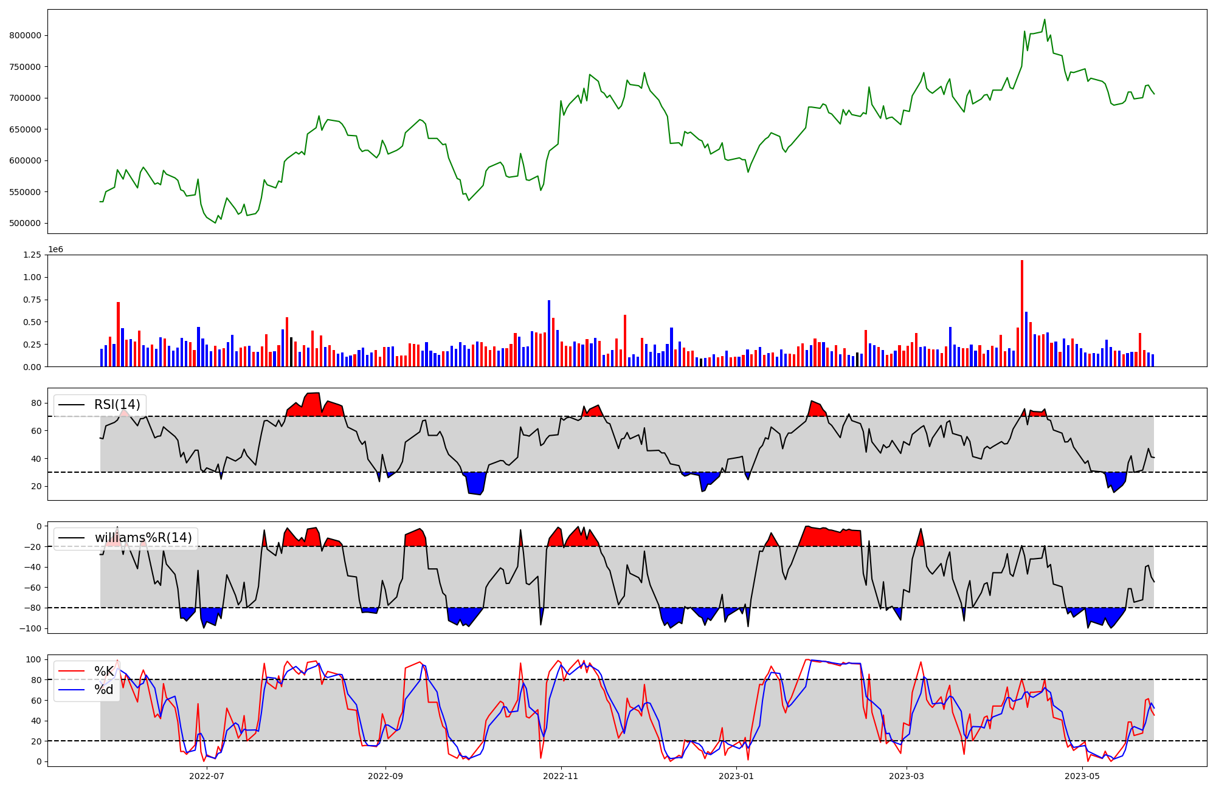Click the 800000 price axis tick label
1216x790 pixels.
[x=25, y=35]
